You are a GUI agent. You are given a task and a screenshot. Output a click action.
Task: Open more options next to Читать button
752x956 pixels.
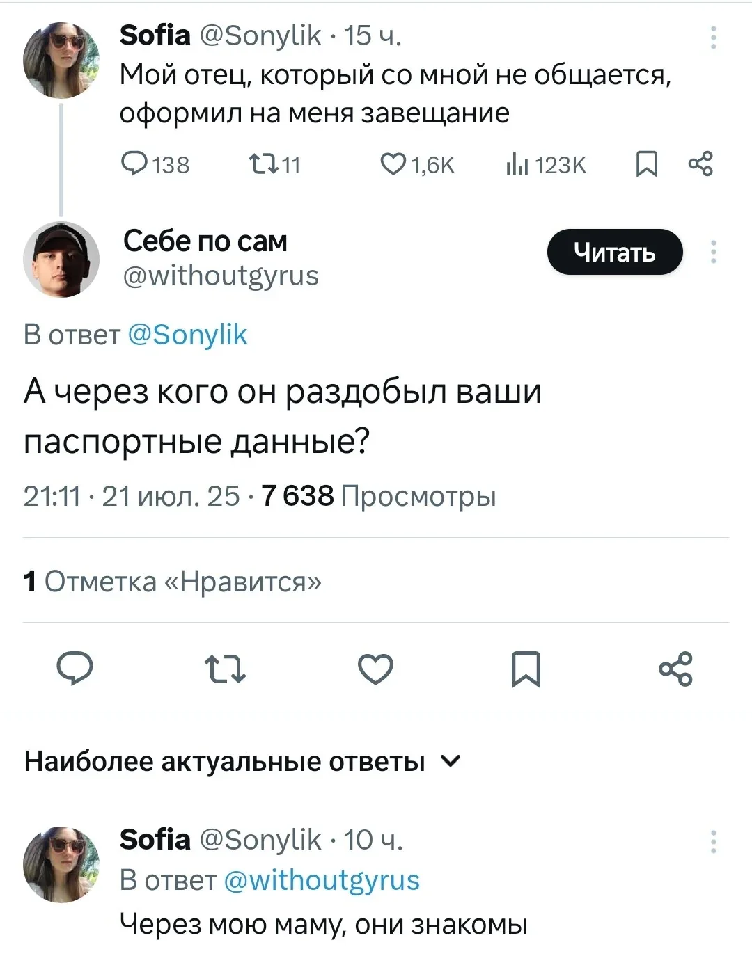(x=713, y=252)
